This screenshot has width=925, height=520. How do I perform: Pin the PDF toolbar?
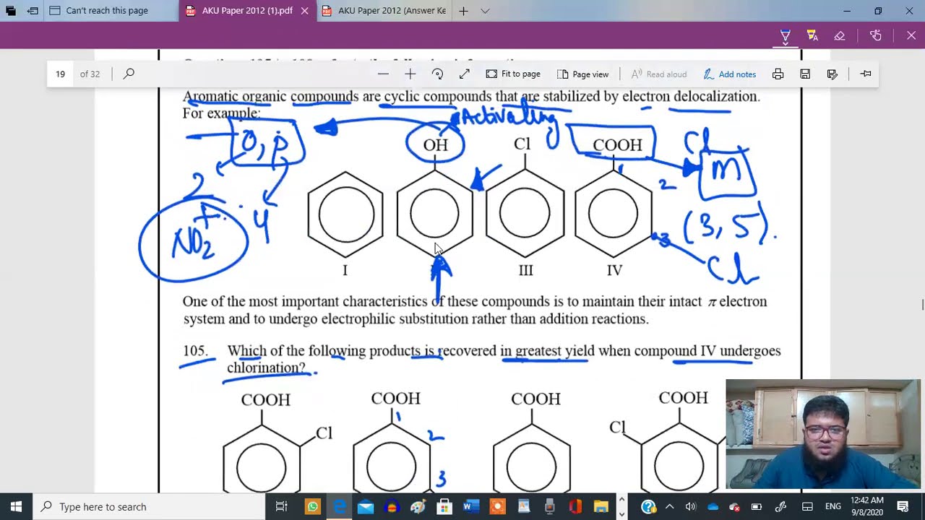(866, 74)
